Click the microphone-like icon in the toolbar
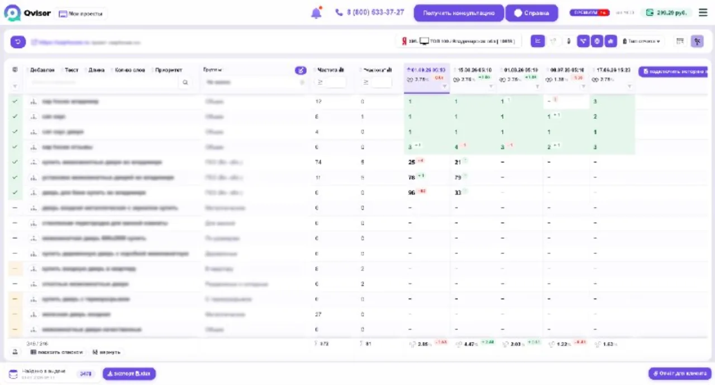Image resolution: width=715 pixels, height=385 pixels. point(569,41)
